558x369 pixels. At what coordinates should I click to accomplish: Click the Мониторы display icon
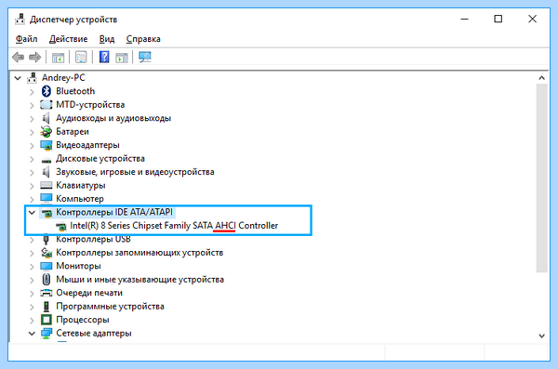click(46, 266)
